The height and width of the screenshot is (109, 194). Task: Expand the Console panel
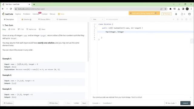96,103
